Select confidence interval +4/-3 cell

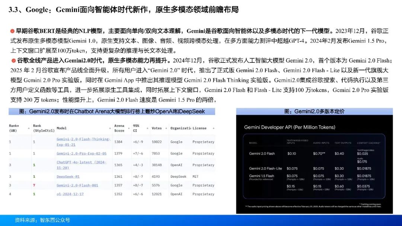138,165
